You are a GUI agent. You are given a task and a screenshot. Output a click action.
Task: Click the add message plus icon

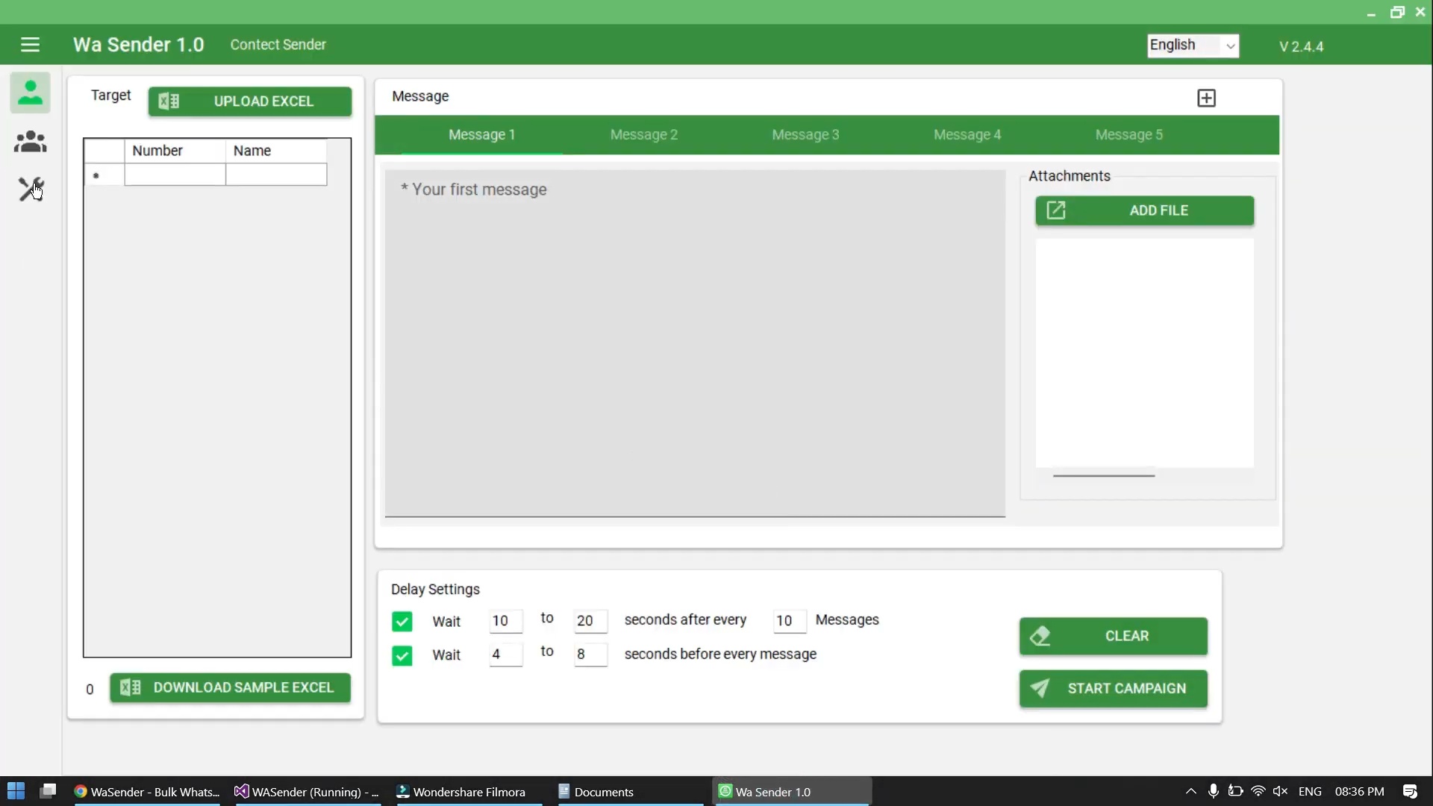(x=1206, y=98)
